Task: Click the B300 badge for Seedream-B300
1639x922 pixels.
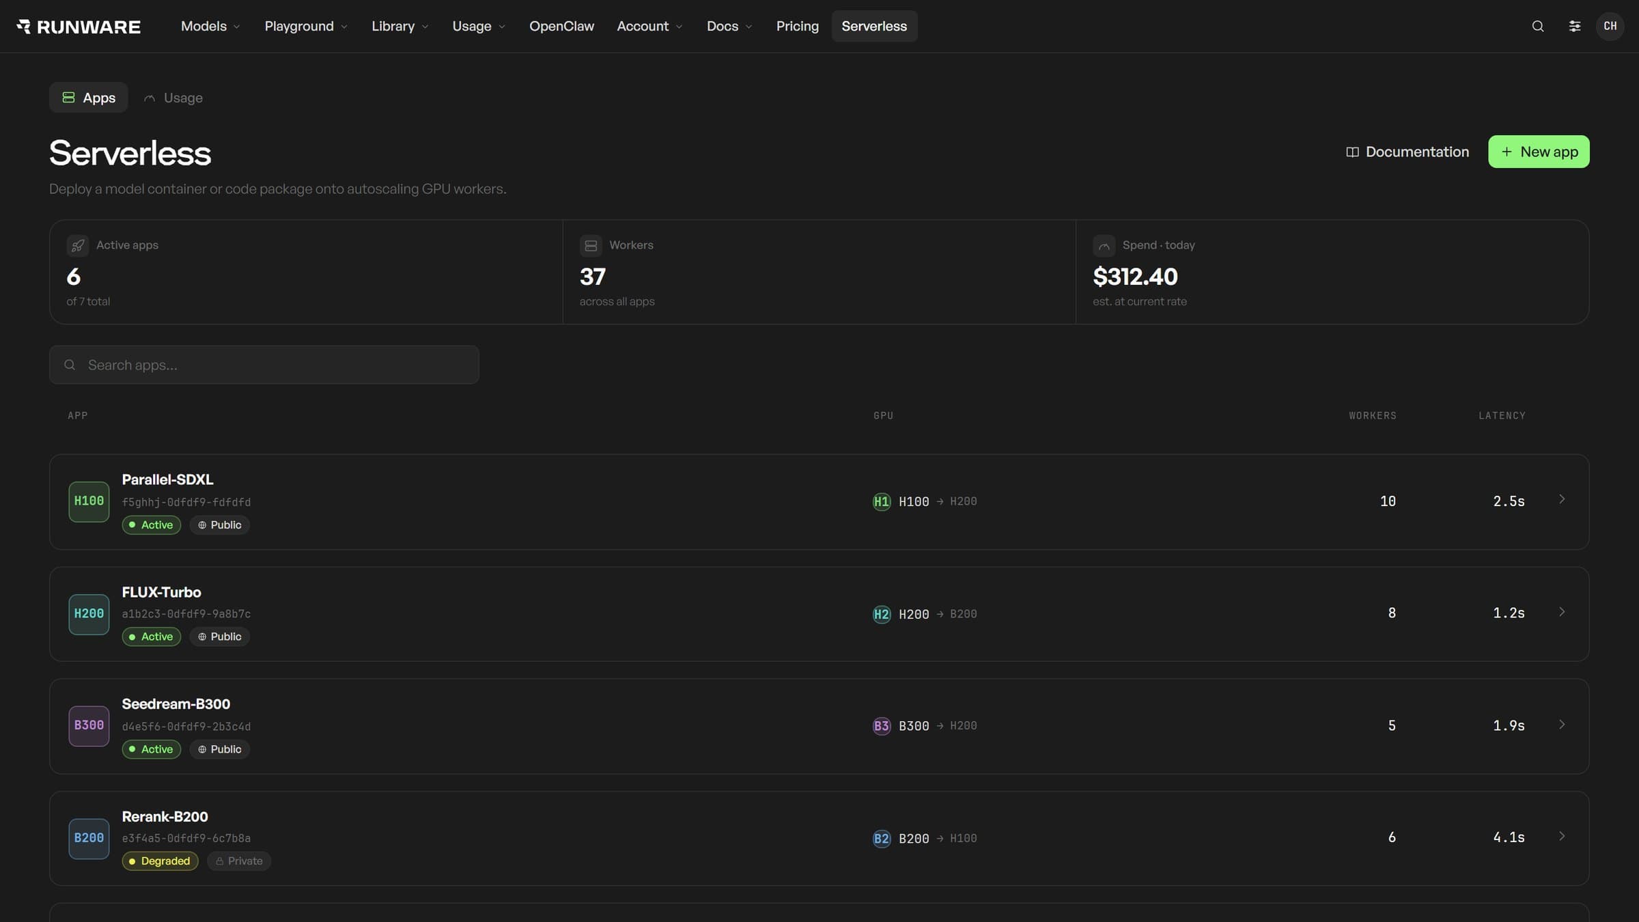Action: [x=89, y=725]
